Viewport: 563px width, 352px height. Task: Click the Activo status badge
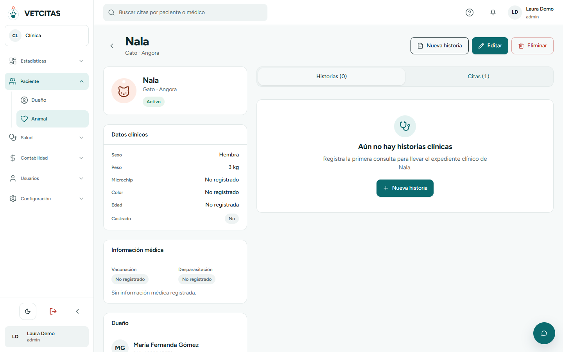coord(154,102)
